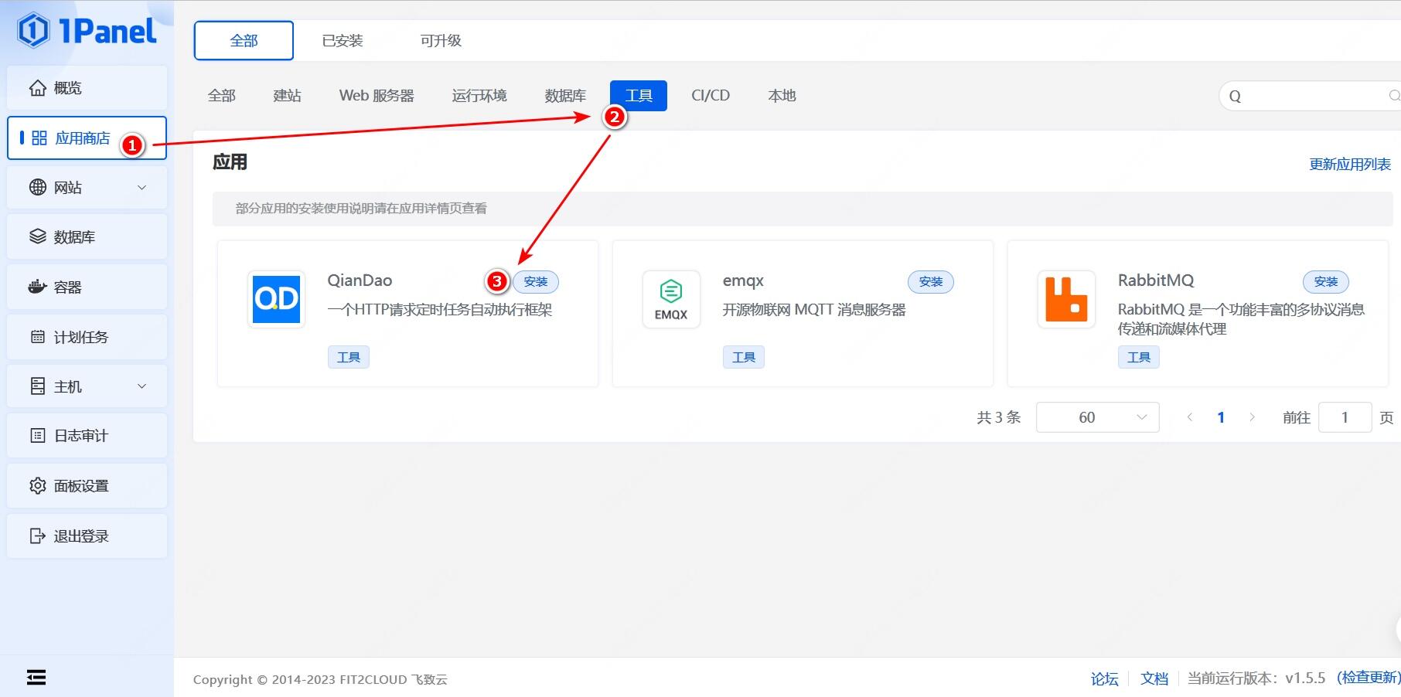The image size is (1401, 697).
Task: Go to 面板设置 panel settings
Action: click(x=87, y=486)
